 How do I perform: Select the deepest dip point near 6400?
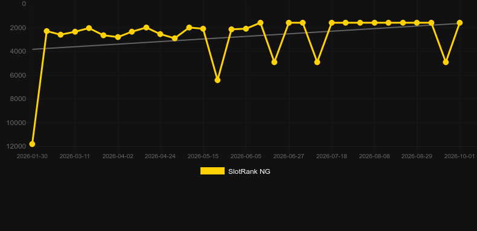pyautogui.click(x=217, y=80)
